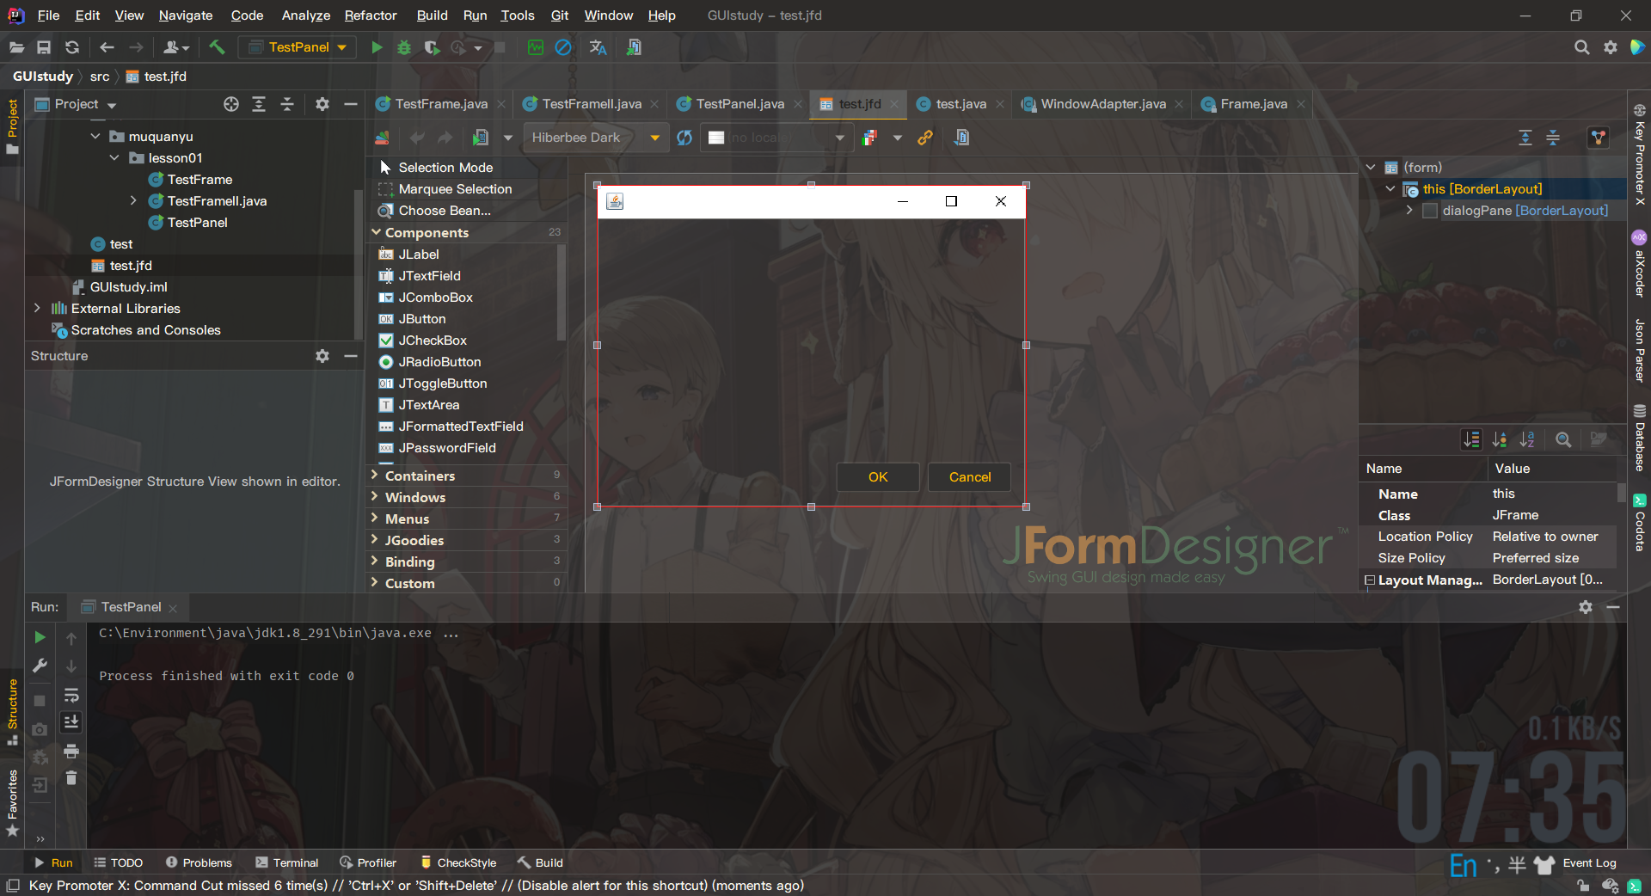
Task: Open the Refactor menu
Action: pos(371,15)
